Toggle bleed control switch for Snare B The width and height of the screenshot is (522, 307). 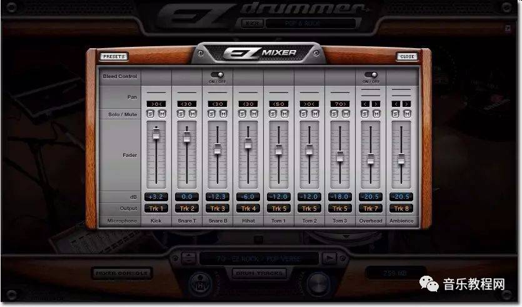point(217,75)
